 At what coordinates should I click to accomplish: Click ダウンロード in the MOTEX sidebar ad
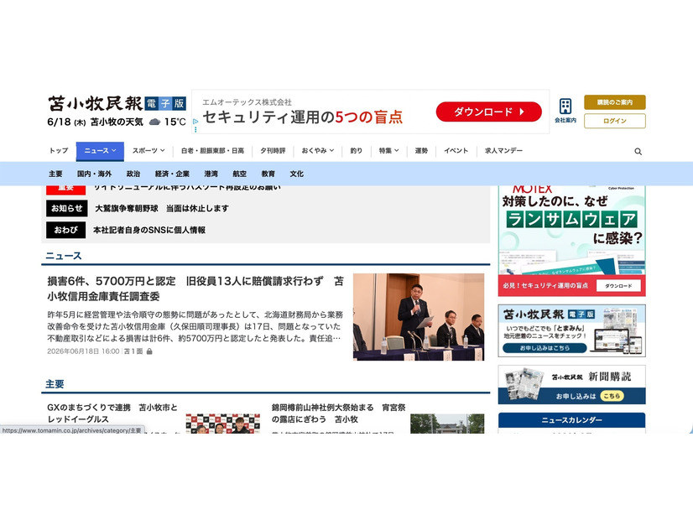coord(618,286)
